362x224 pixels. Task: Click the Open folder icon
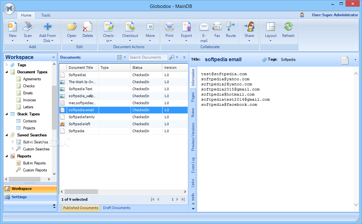tap(72, 27)
